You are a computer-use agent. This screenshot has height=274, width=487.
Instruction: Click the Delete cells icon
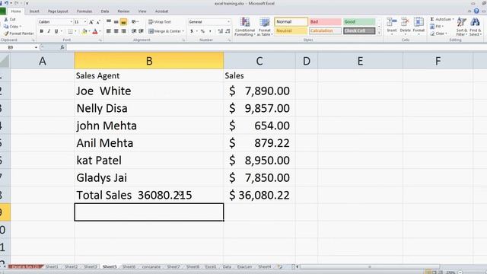(405, 22)
